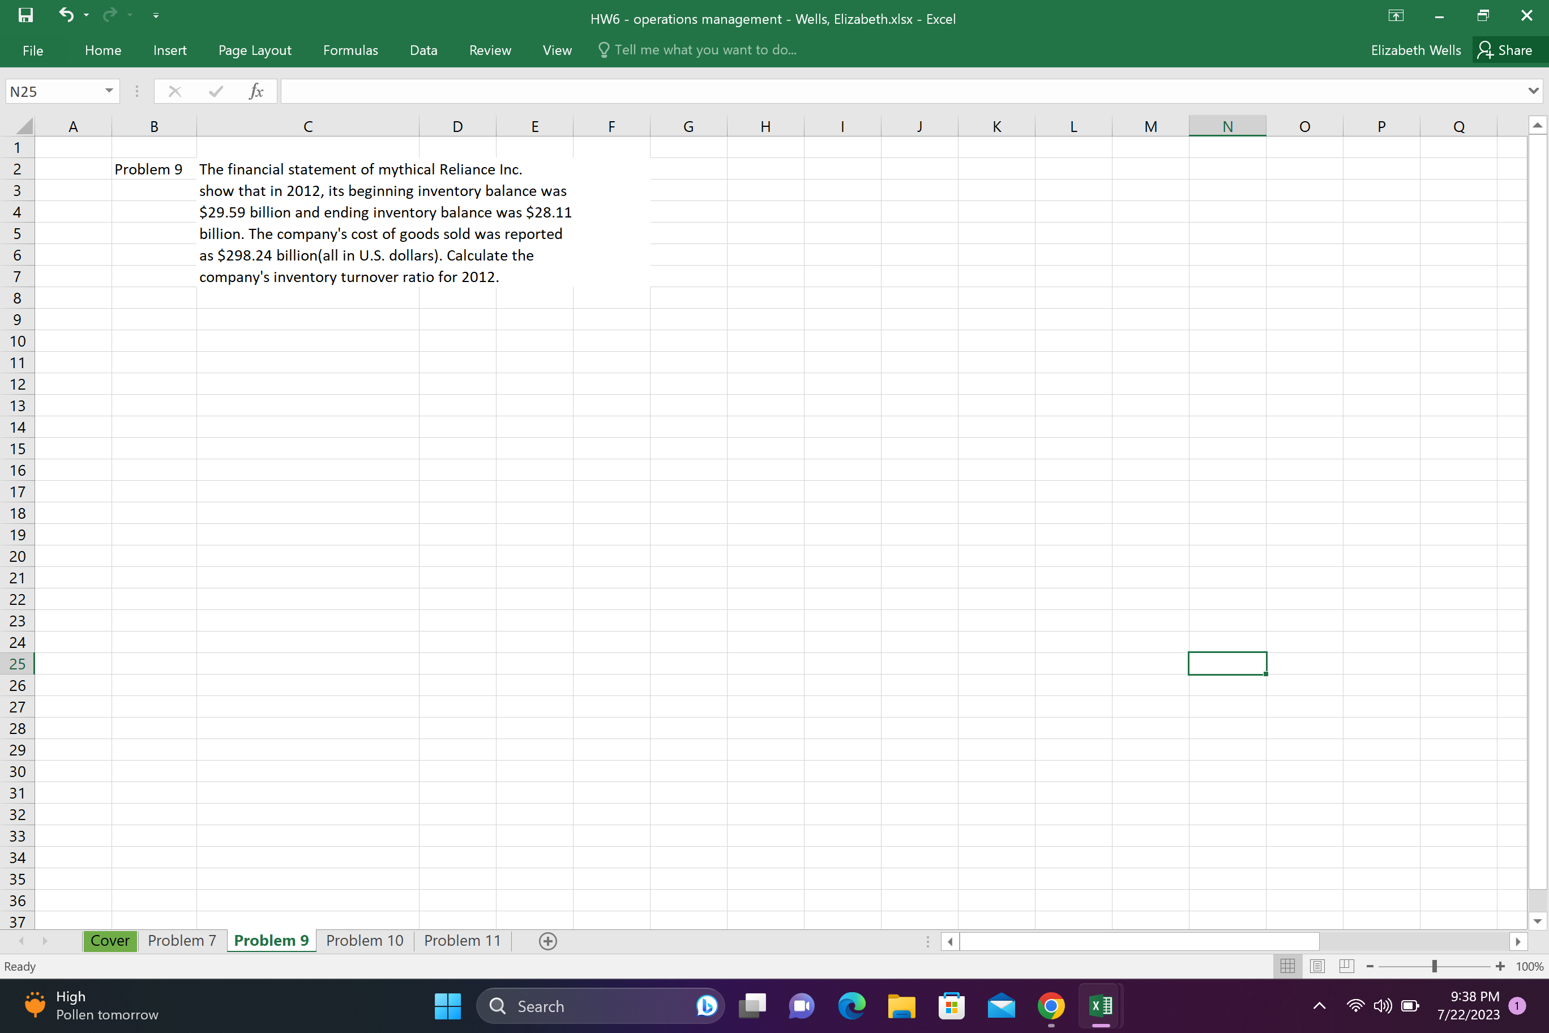
Task: Launch Microsoft Edge from the taskbar
Action: coord(851,1006)
